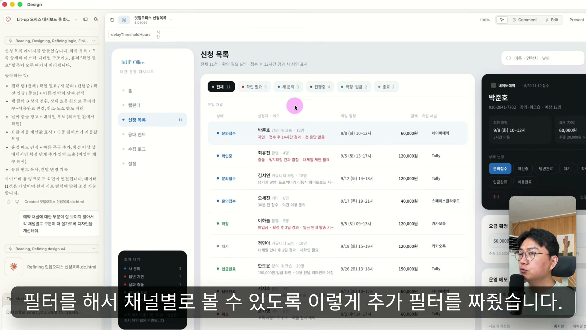
Task: Set status to 답변완료 in detail panel
Action: pos(546,169)
